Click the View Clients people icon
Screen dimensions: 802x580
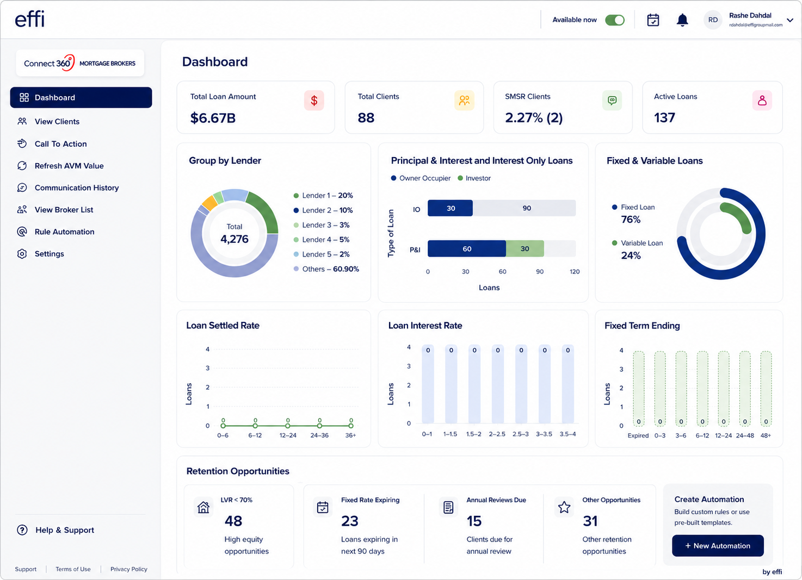[22, 121]
